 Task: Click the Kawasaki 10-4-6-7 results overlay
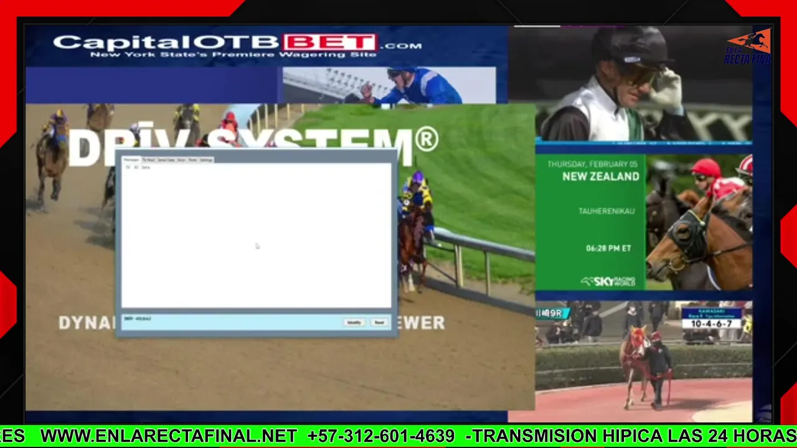point(711,319)
